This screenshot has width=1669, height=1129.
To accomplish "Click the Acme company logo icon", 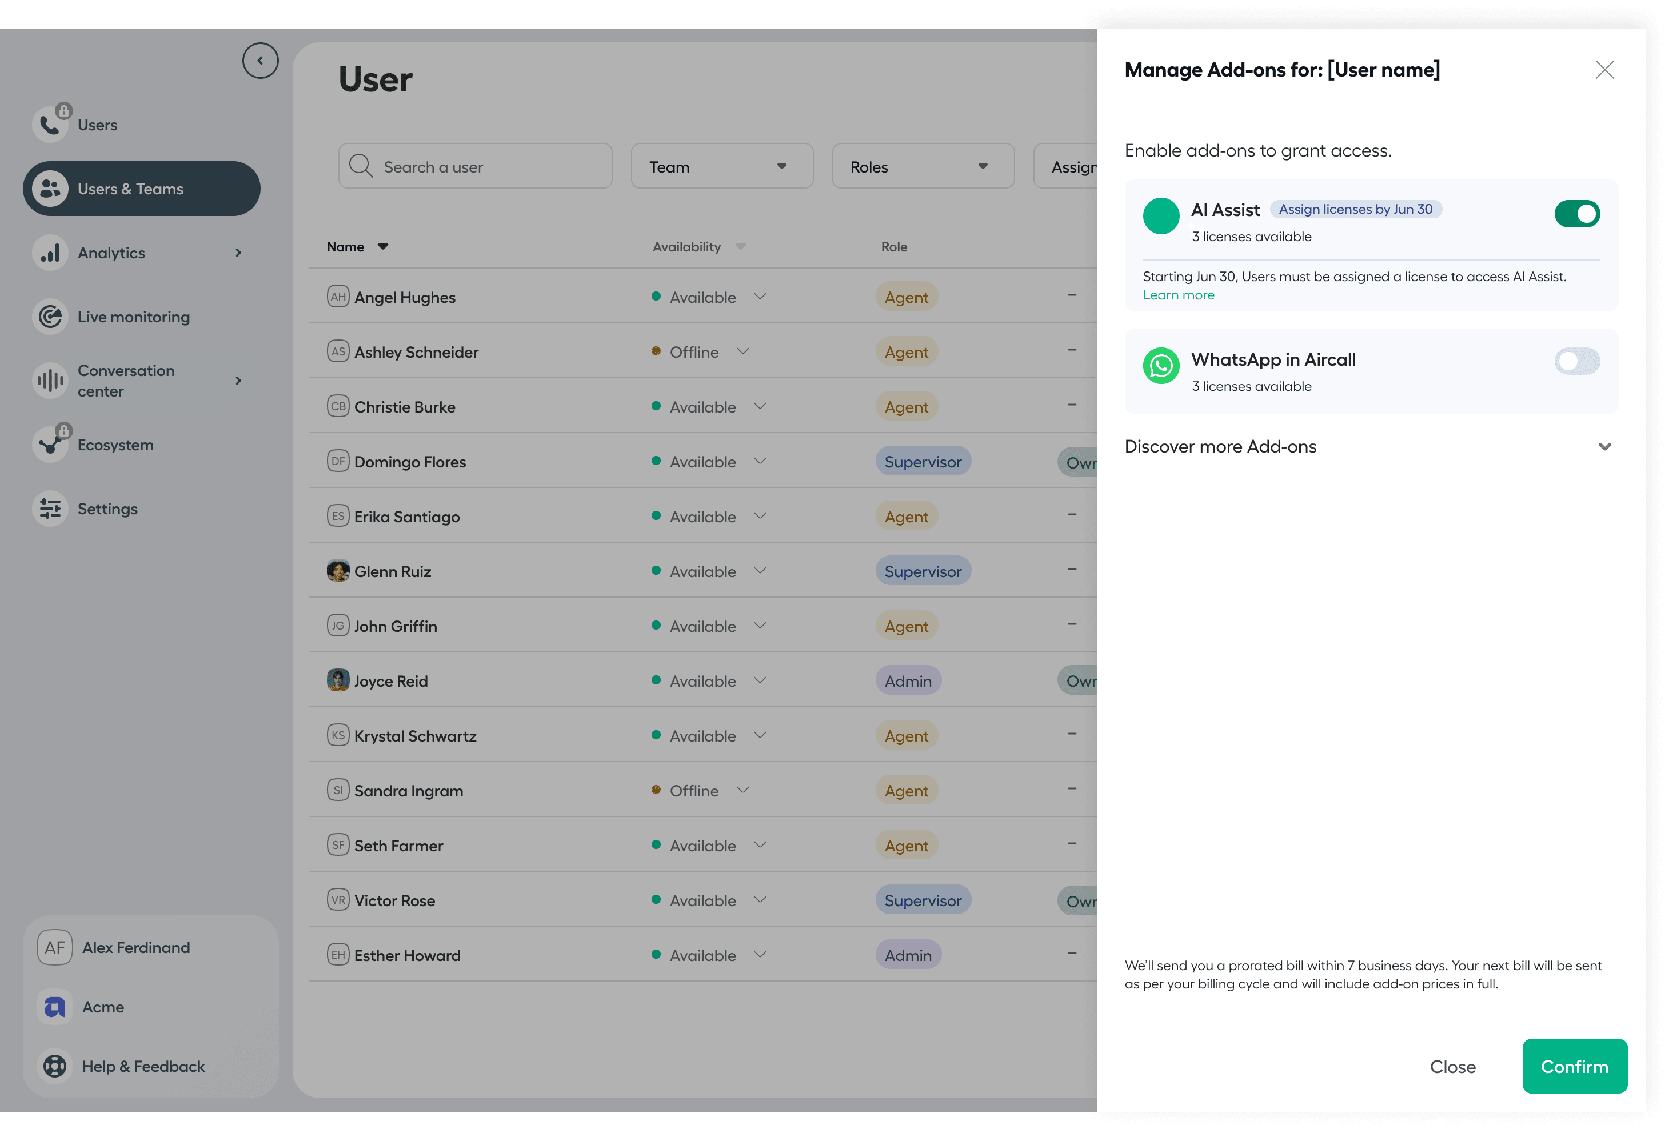I will tap(54, 1007).
